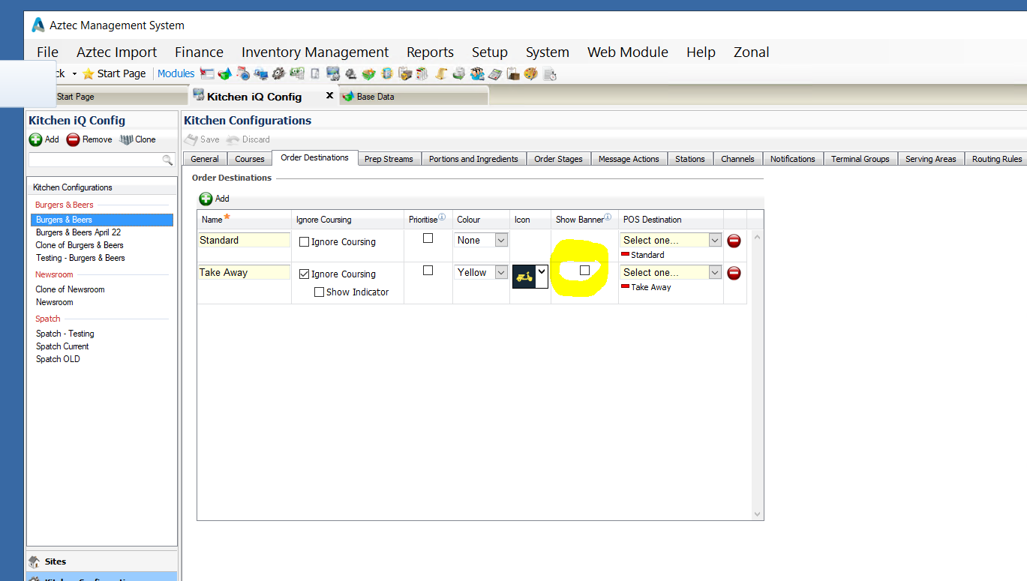Click the Start Page star icon in toolbar
The height and width of the screenshot is (581, 1027).
coord(89,73)
